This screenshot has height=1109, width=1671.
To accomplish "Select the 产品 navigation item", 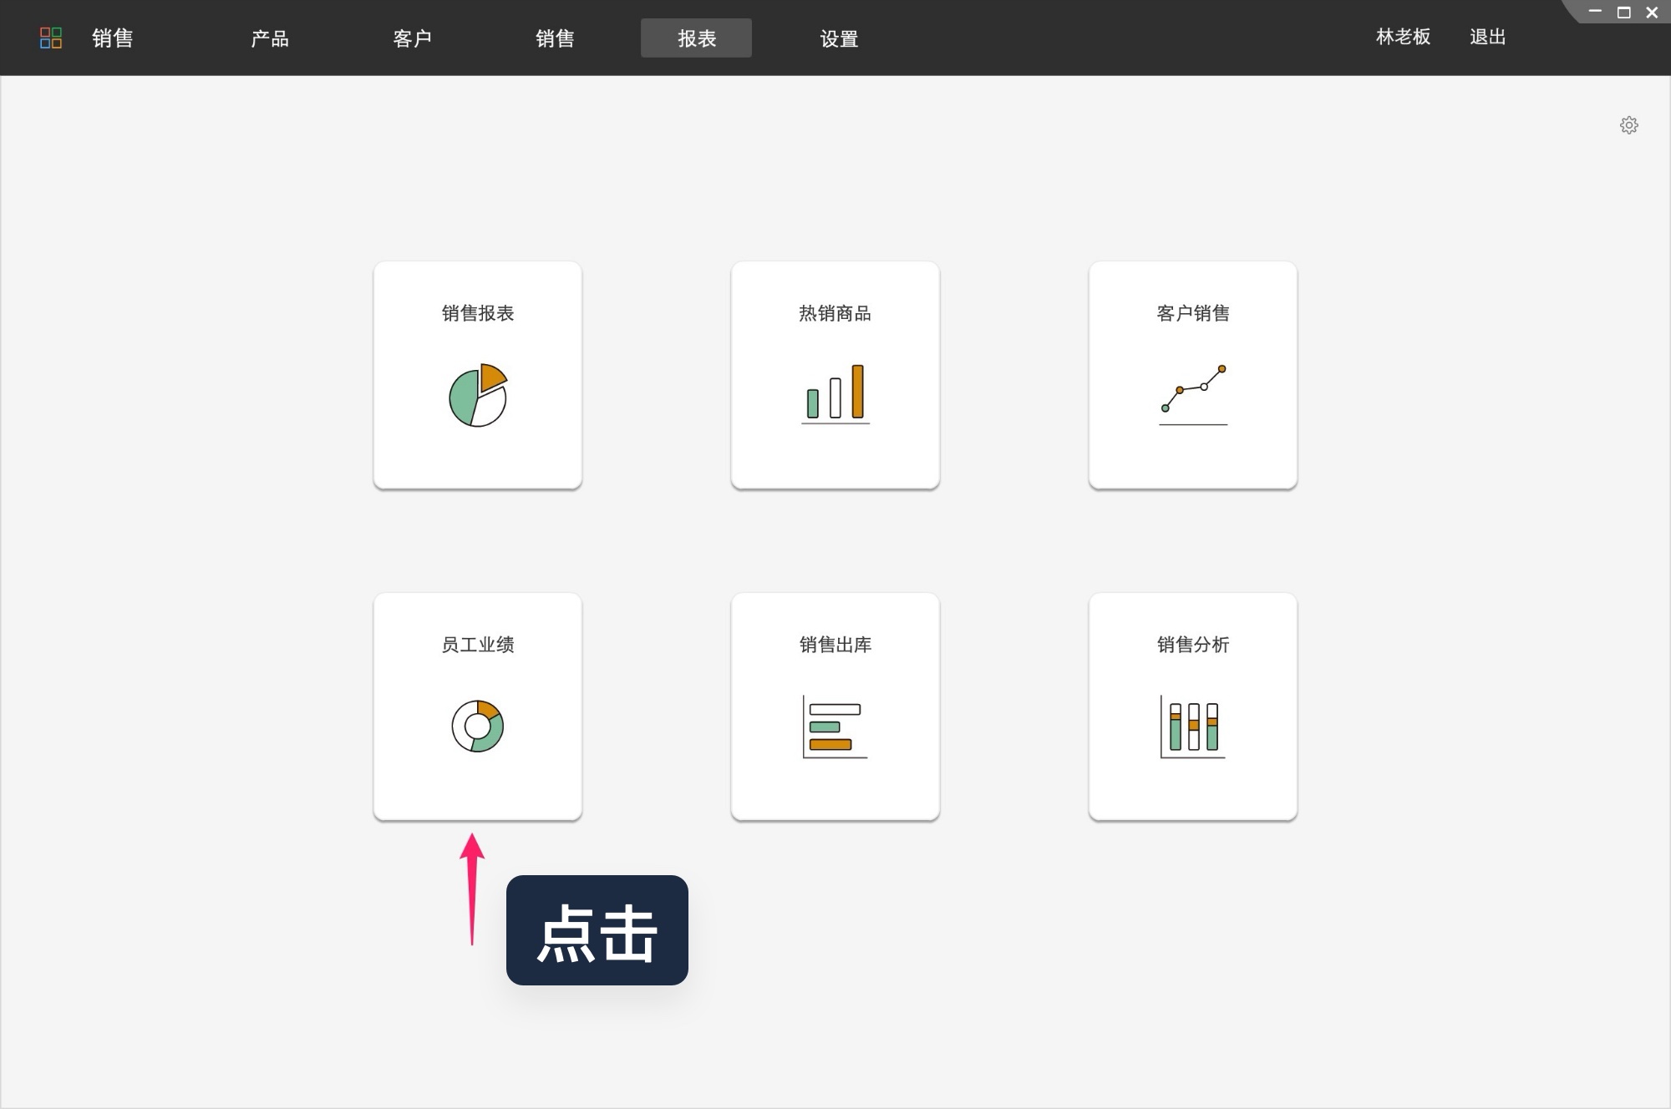I will [269, 38].
